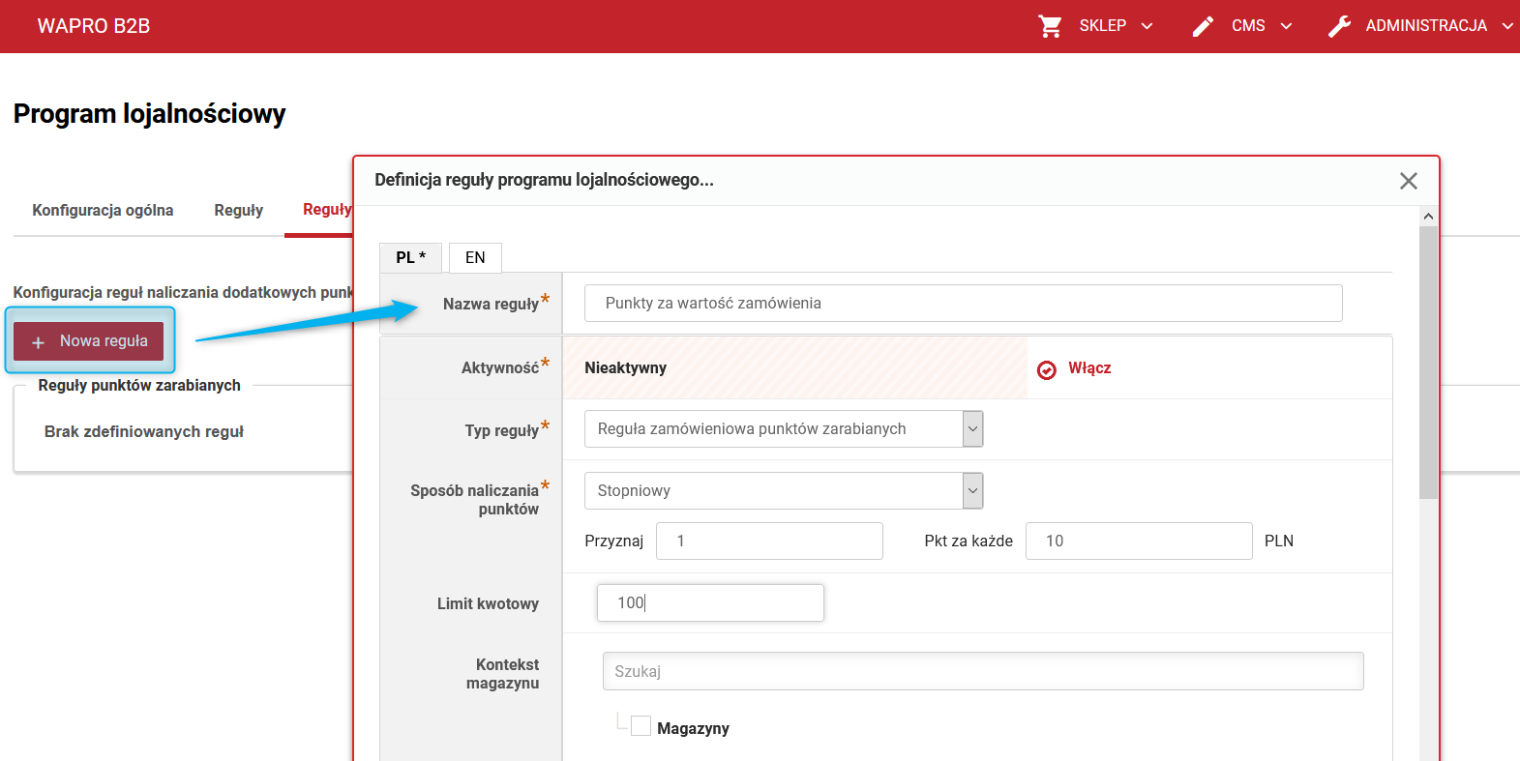Click the Limit kwotowy input field
This screenshot has height=761, width=1520.
click(710, 602)
